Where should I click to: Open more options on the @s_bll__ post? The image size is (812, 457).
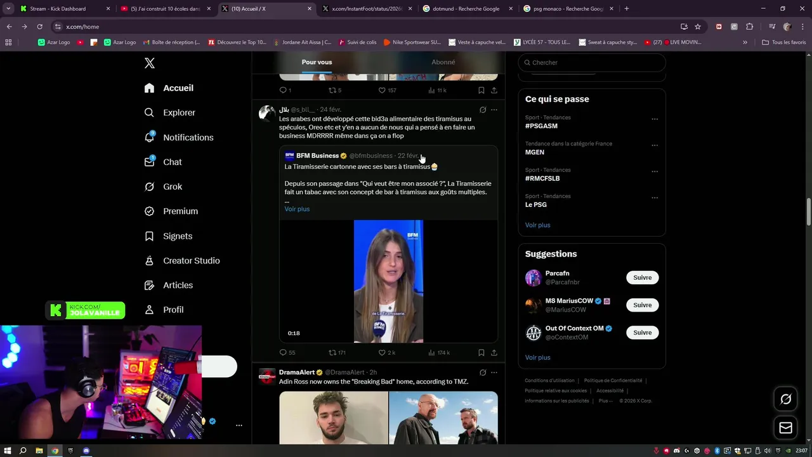click(494, 110)
